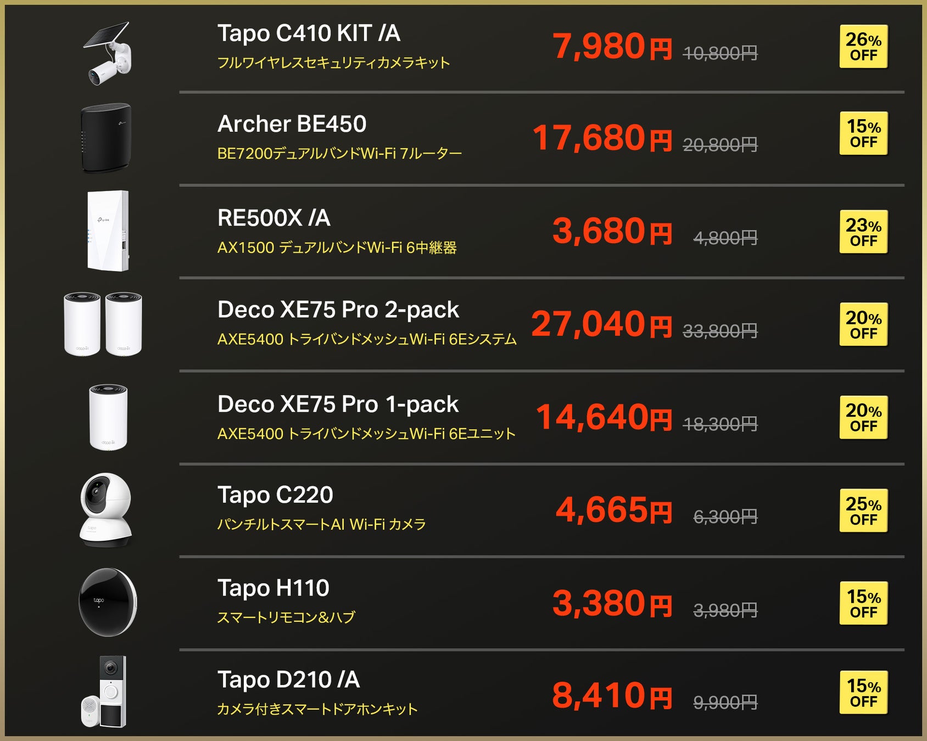Select the RE500X /A product name
The width and height of the screenshot is (927, 741).
(273, 218)
